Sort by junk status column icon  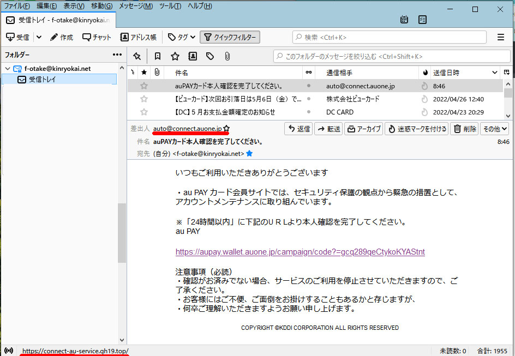(x=426, y=73)
